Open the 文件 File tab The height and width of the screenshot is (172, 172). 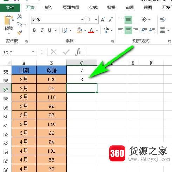10,8
